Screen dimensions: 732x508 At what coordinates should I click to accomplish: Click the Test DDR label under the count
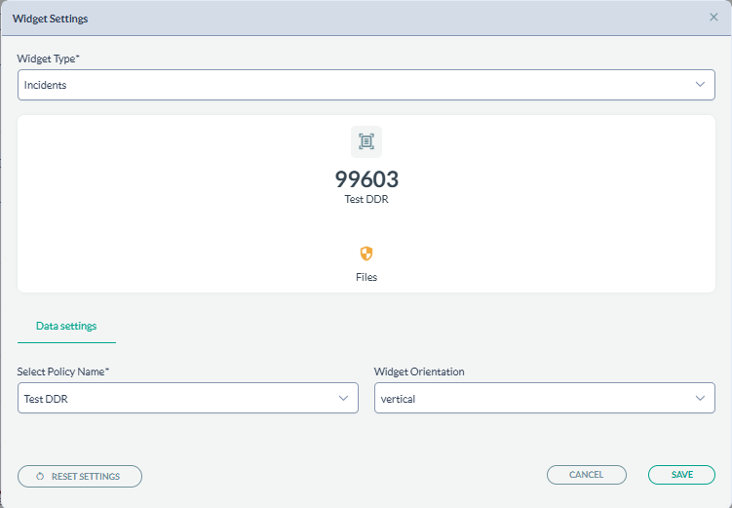coord(366,198)
